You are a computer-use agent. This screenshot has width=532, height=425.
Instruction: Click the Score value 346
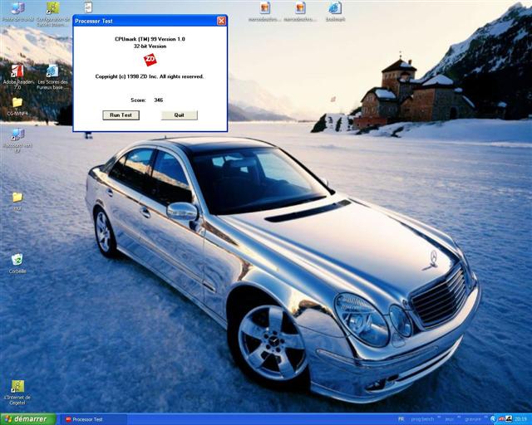point(159,100)
